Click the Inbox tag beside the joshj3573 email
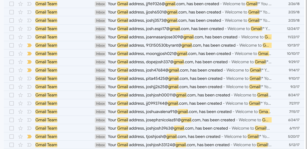This screenshot has height=149, width=307. (x=100, y=20)
